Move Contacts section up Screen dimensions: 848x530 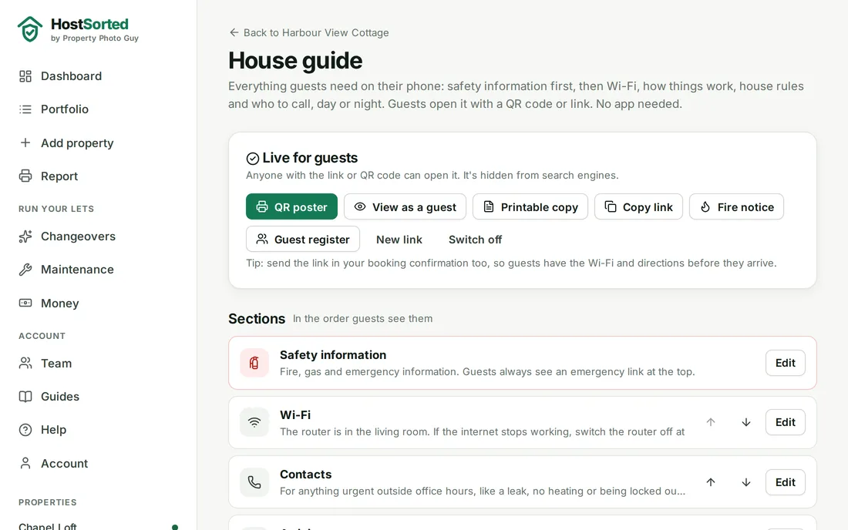click(x=711, y=482)
